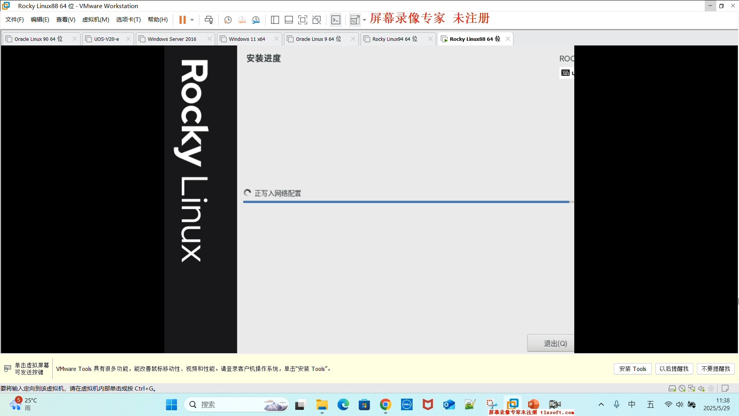
Task: Click the installation progress bar
Action: coord(406,201)
